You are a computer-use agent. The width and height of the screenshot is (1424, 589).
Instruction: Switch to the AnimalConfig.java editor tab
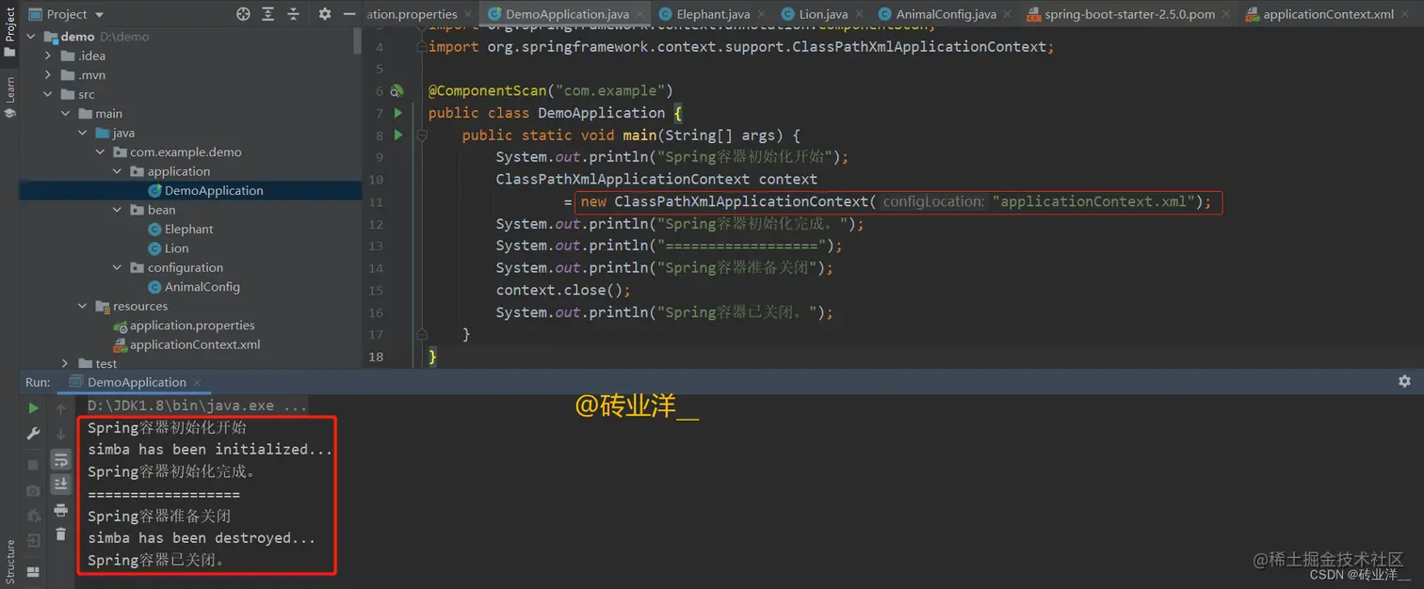click(x=946, y=14)
